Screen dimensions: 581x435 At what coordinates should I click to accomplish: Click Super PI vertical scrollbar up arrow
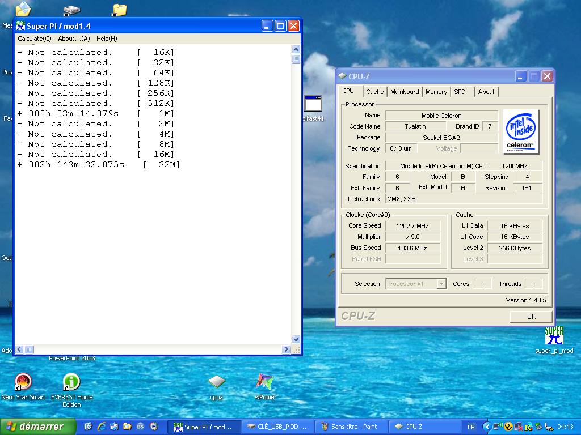point(296,50)
